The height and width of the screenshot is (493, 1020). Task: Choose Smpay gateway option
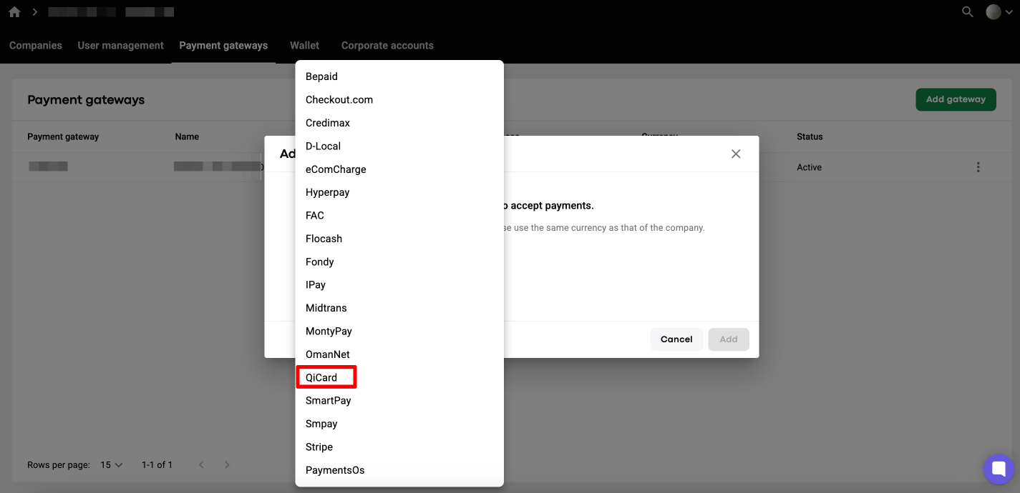click(x=399, y=424)
